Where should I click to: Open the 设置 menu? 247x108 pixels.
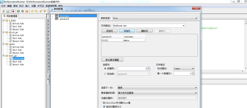33,6
